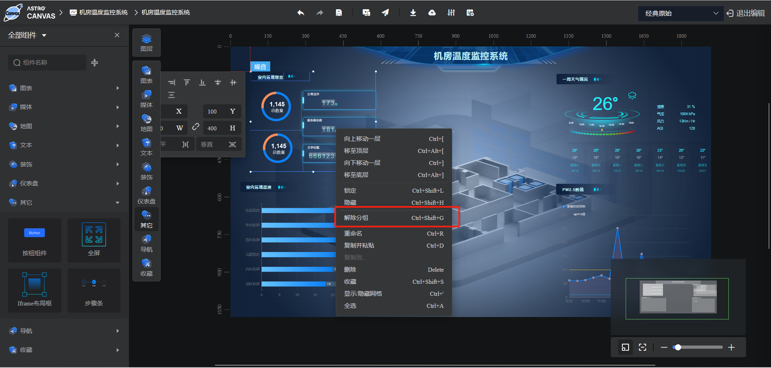
Task: Click the horizontal distribute icon beside the center align
Action: [233, 82]
